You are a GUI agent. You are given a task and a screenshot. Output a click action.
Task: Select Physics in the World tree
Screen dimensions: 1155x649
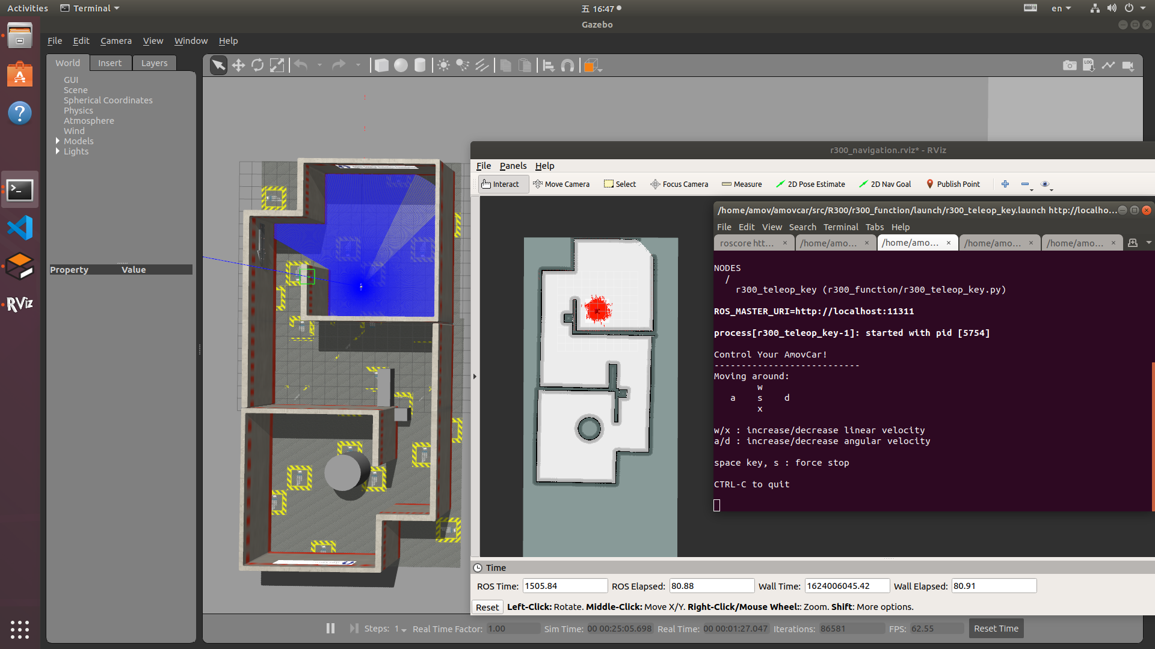[78, 111]
